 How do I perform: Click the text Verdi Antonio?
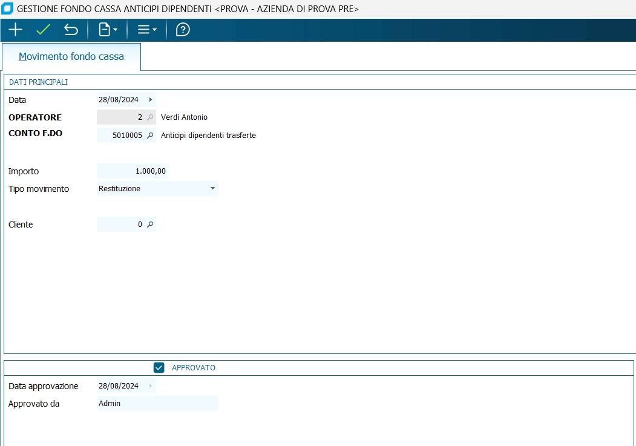point(184,117)
